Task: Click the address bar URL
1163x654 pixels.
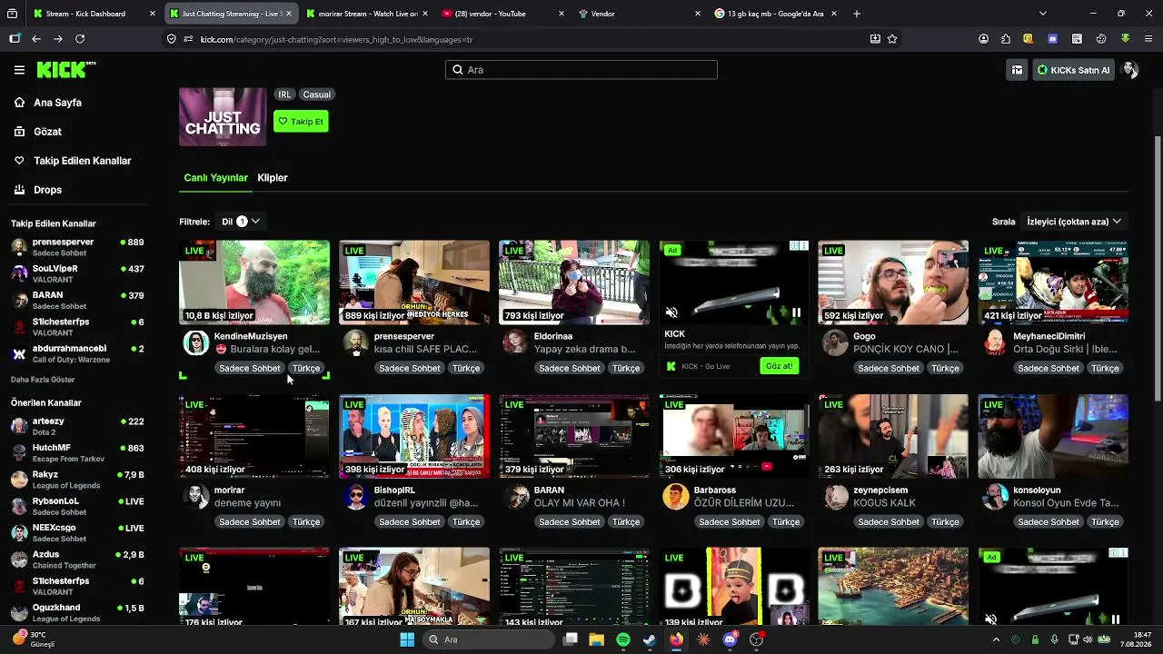Action: coord(336,40)
